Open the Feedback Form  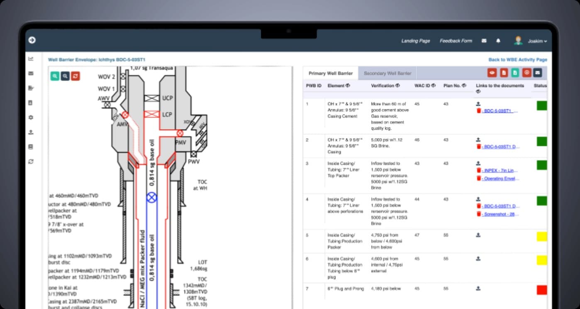click(x=456, y=41)
